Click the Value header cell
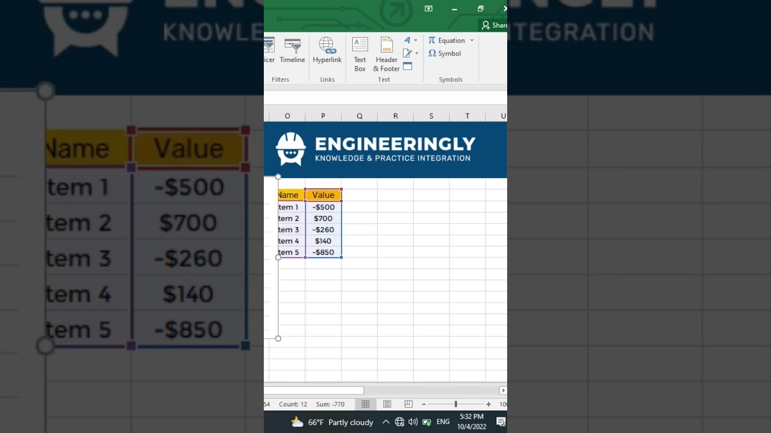 pos(323,195)
